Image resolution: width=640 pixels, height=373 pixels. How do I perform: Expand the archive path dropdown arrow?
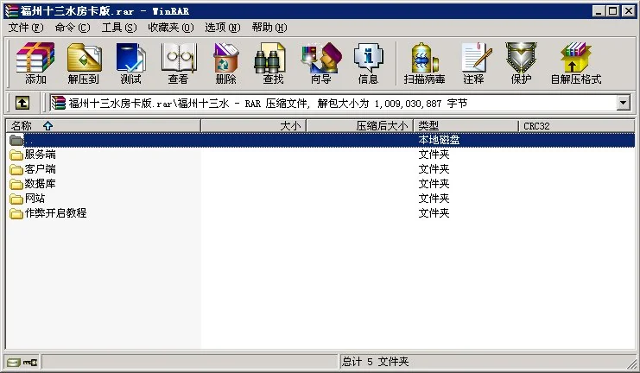[624, 103]
